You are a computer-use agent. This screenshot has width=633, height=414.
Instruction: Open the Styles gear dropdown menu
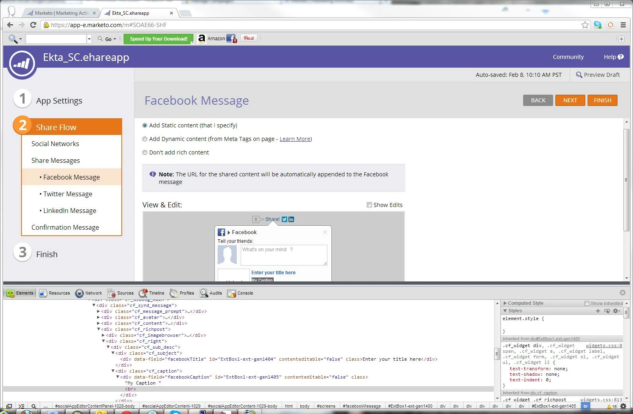click(616, 311)
